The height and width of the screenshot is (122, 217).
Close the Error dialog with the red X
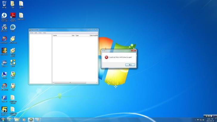pos(134,51)
